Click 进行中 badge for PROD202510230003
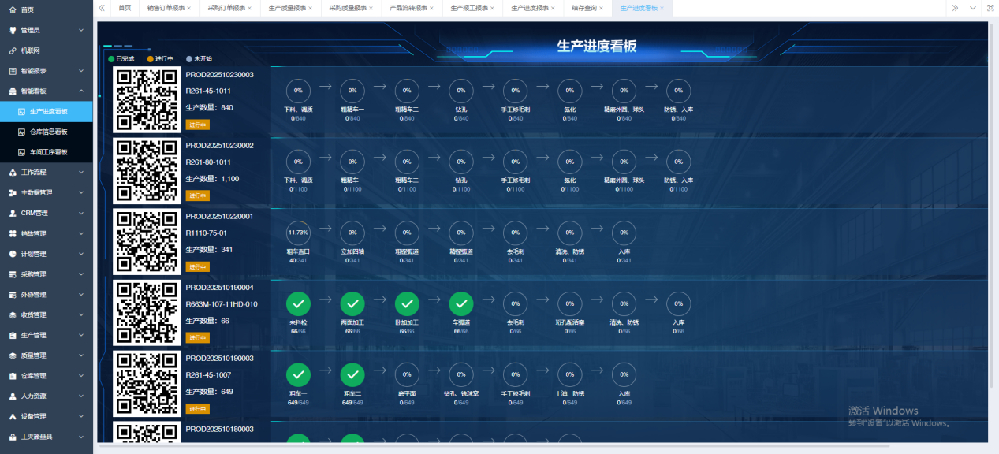 tap(197, 125)
